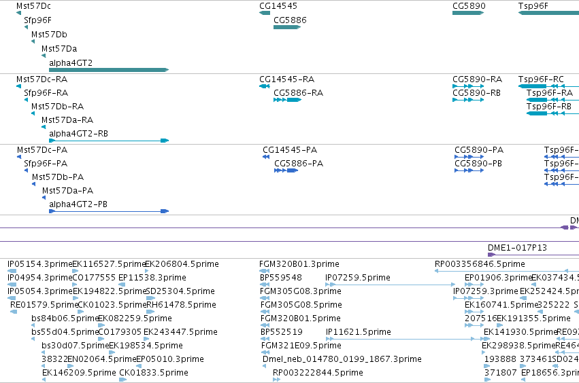Select EST 371807 label
This screenshot has height=383, width=579.
500,373
